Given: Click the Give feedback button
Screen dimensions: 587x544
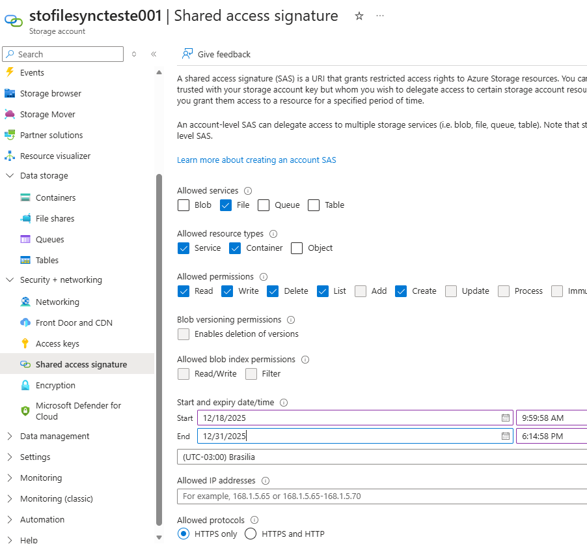Looking at the screenshot, I should [x=224, y=54].
